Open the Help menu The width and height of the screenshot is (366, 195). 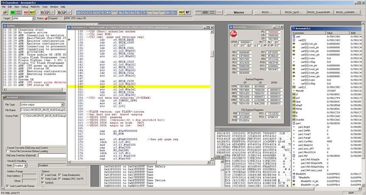pyautogui.click(x=63, y=7)
